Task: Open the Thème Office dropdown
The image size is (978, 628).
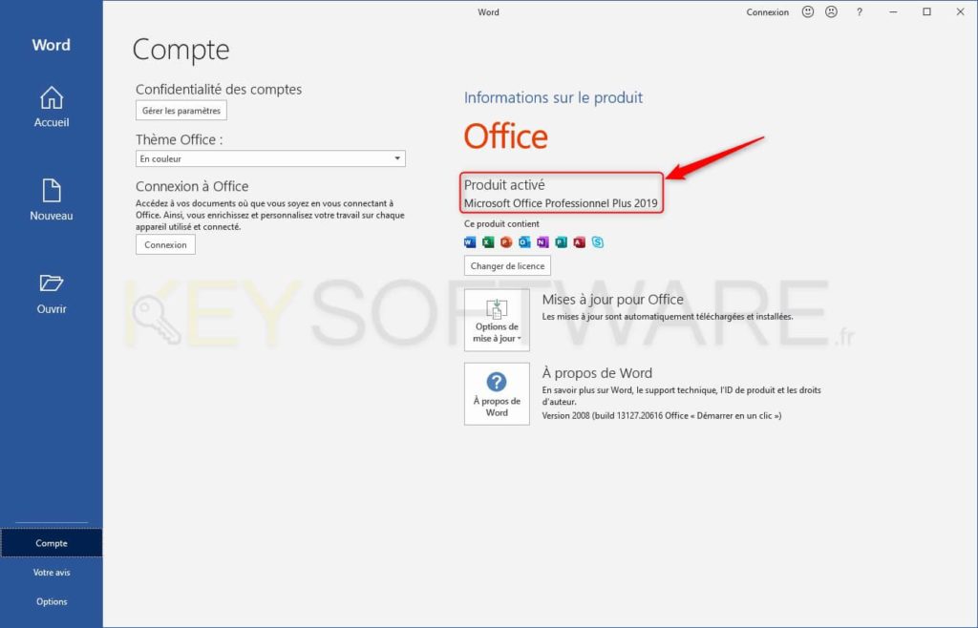Action: point(270,158)
